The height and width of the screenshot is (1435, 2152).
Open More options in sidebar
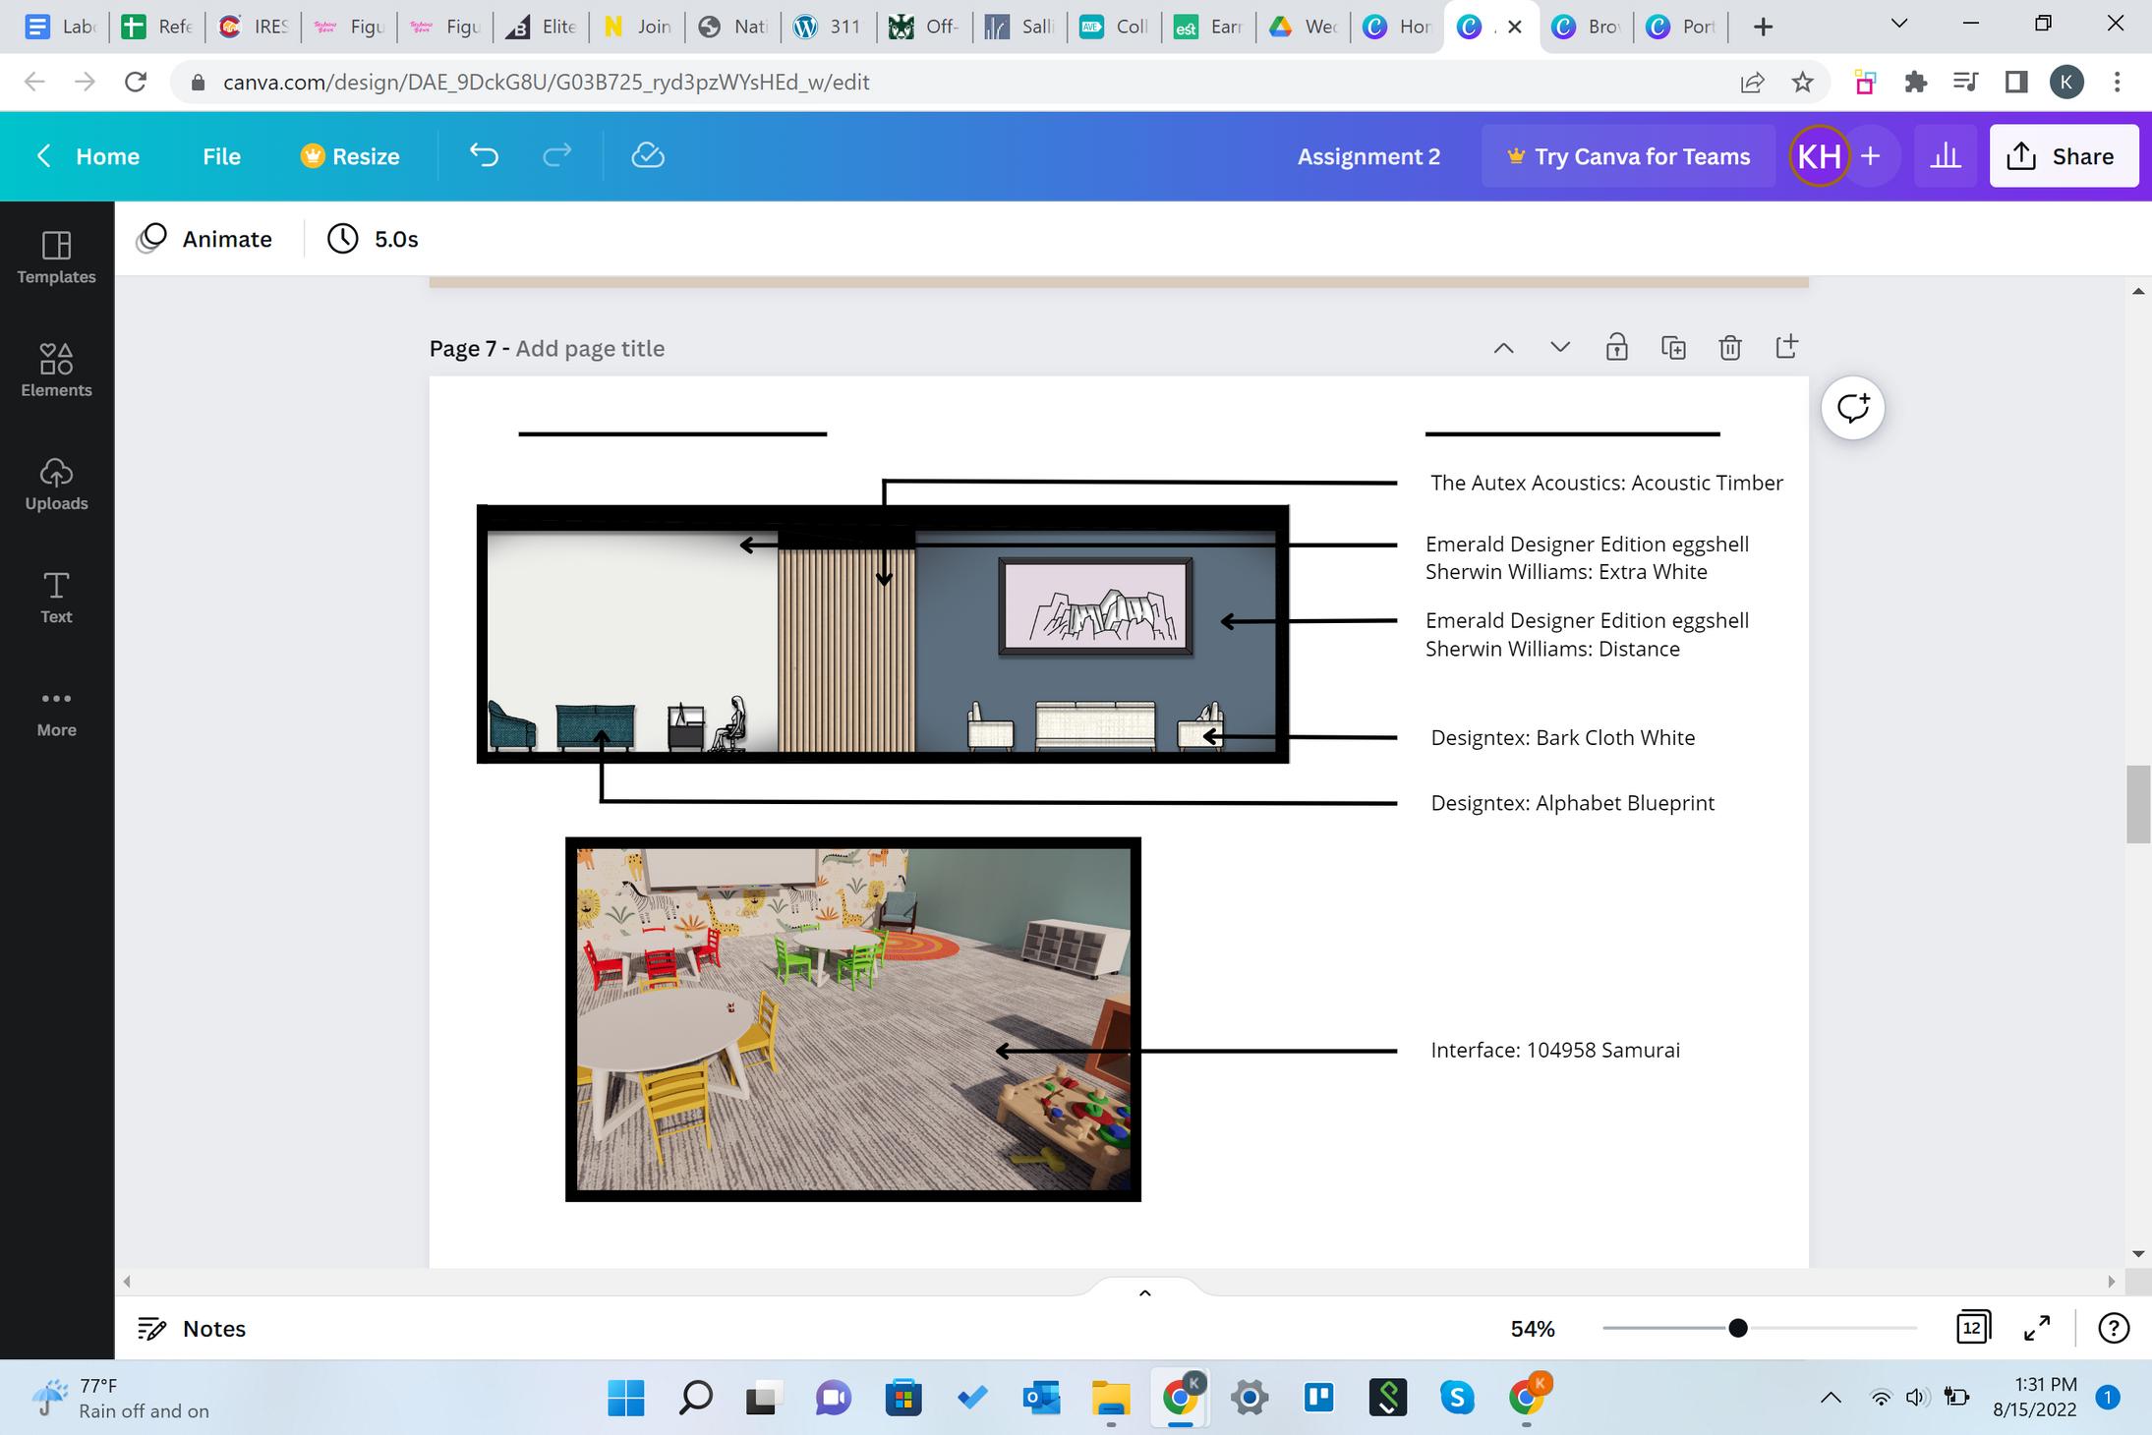point(56,712)
